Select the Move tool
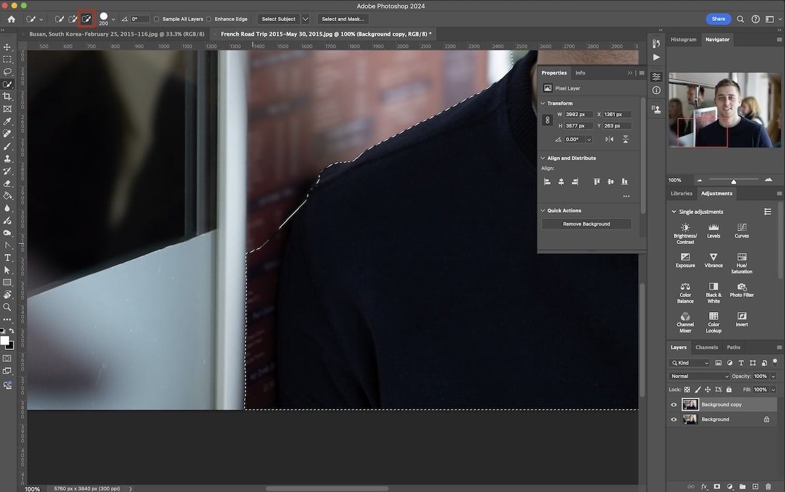Screen dimensions: 785x492 [8, 47]
